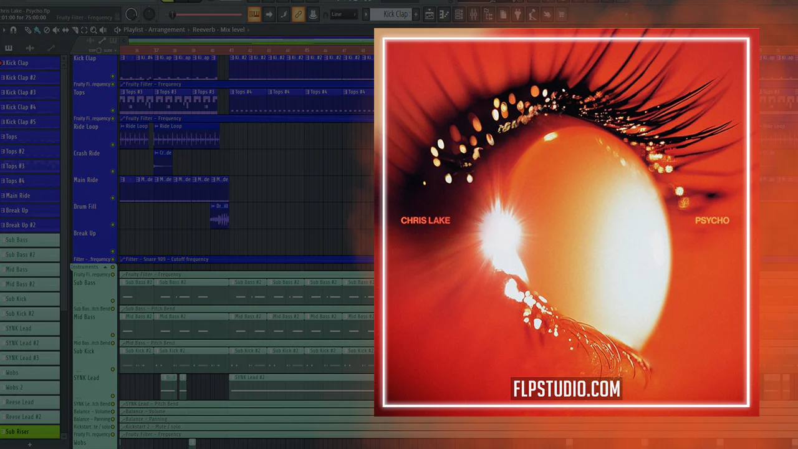Select Kick Clap #3 in pattern list
This screenshot has width=798, height=449.
pyautogui.click(x=30, y=92)
